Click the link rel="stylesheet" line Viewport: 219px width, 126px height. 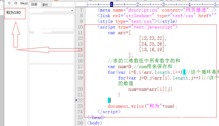pyautogui.click(x=157, y=16)
